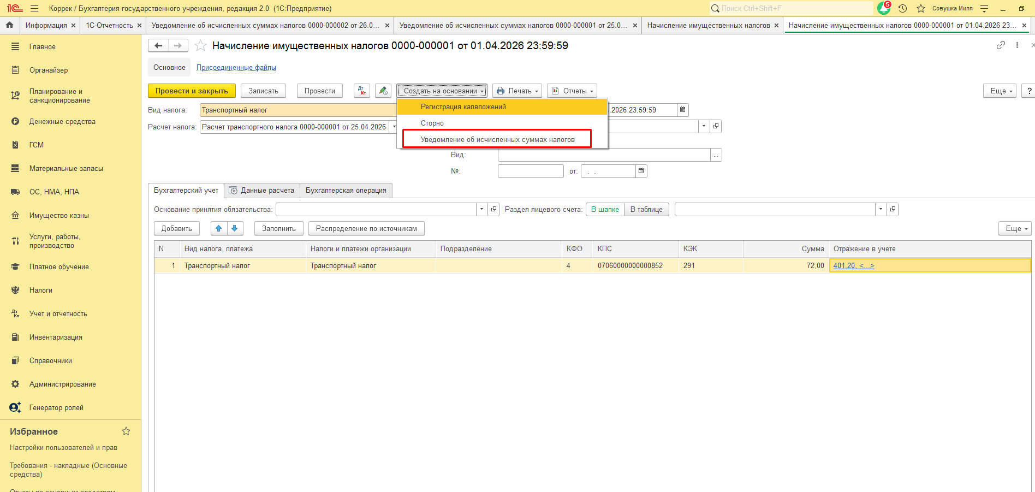Click the № number input field
This screenshot has height=492, width=1035.
tap(531, 171)
